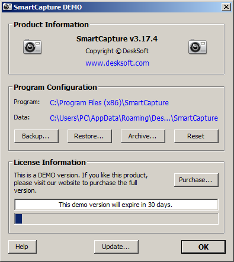This screenshot has width=234, height=262.
Task: Click the Program Configuration group heading
Action: click(55, 88)
